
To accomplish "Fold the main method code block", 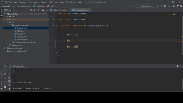I will [x=57, y=26].
